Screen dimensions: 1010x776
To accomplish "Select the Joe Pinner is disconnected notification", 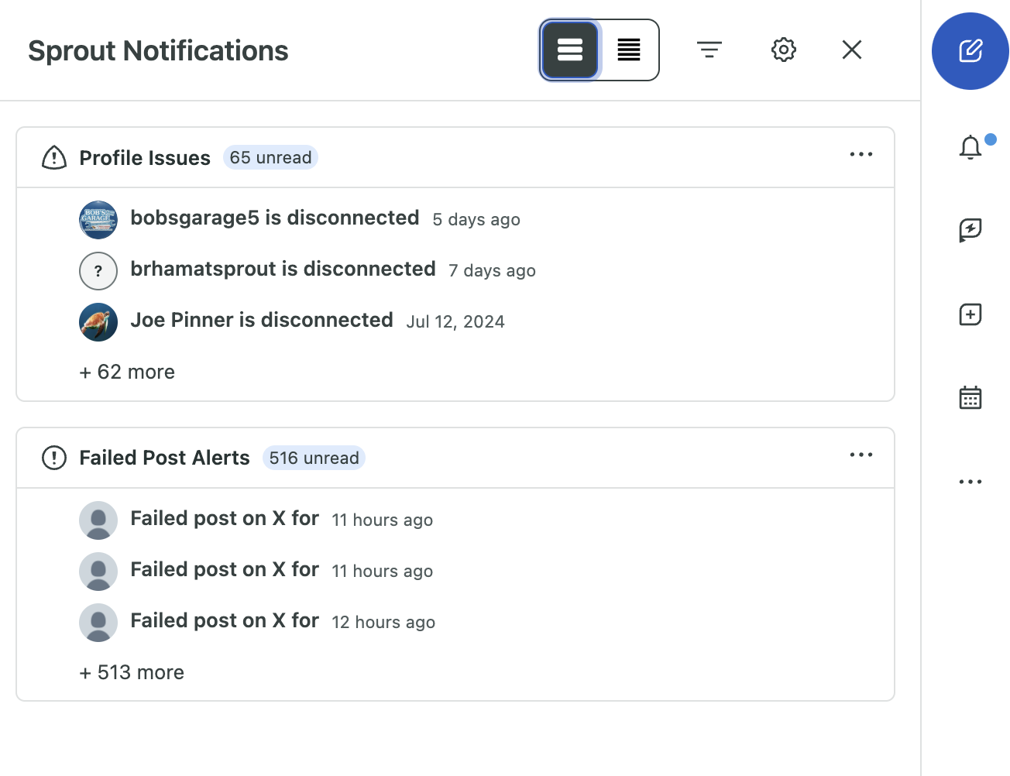I will tap(262, 321).
